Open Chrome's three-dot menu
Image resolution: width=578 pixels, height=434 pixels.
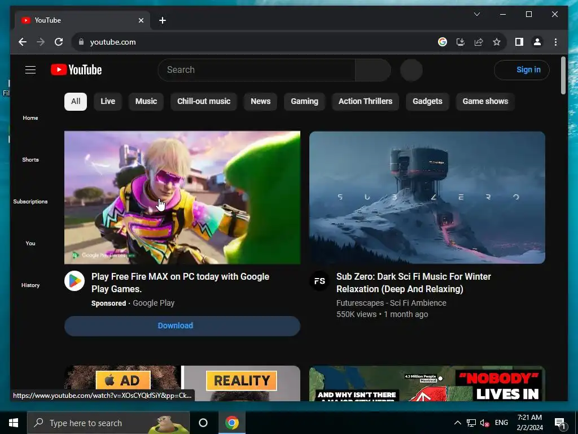pos(555,42)
